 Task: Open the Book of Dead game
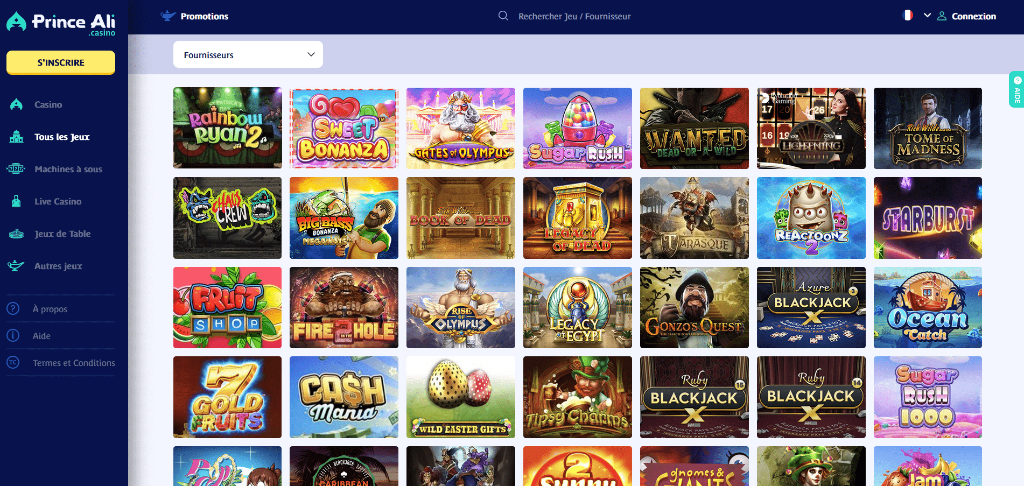coord(461,218)
